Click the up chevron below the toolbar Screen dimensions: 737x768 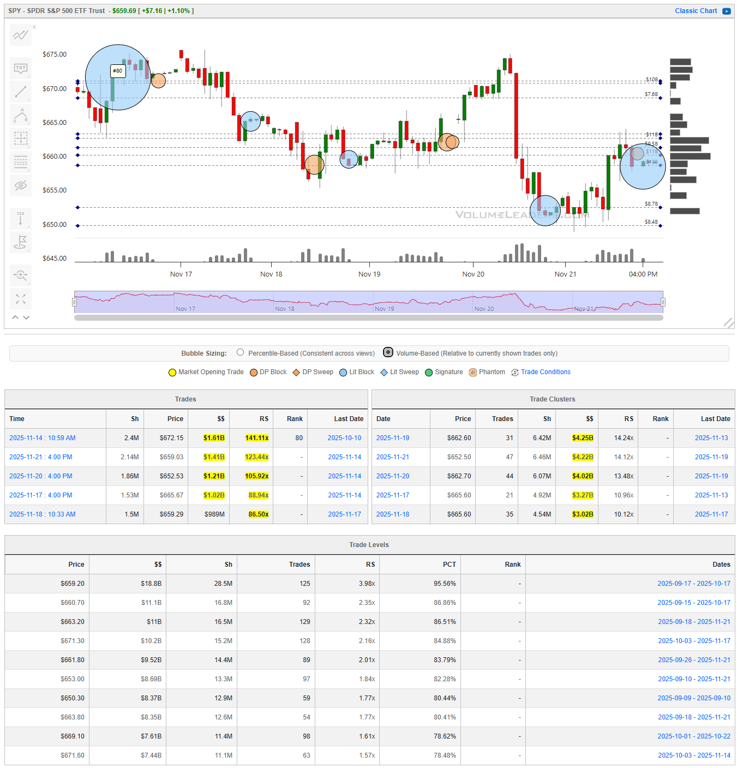(x=15, y=317)
